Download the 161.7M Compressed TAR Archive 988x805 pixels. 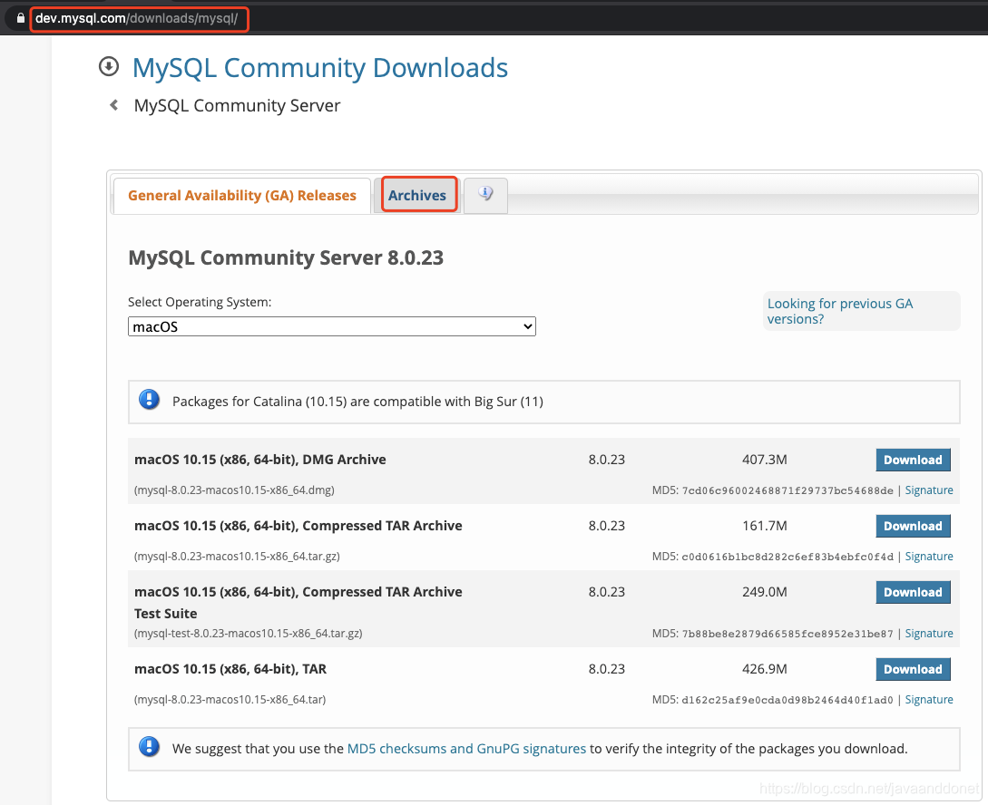913,526
